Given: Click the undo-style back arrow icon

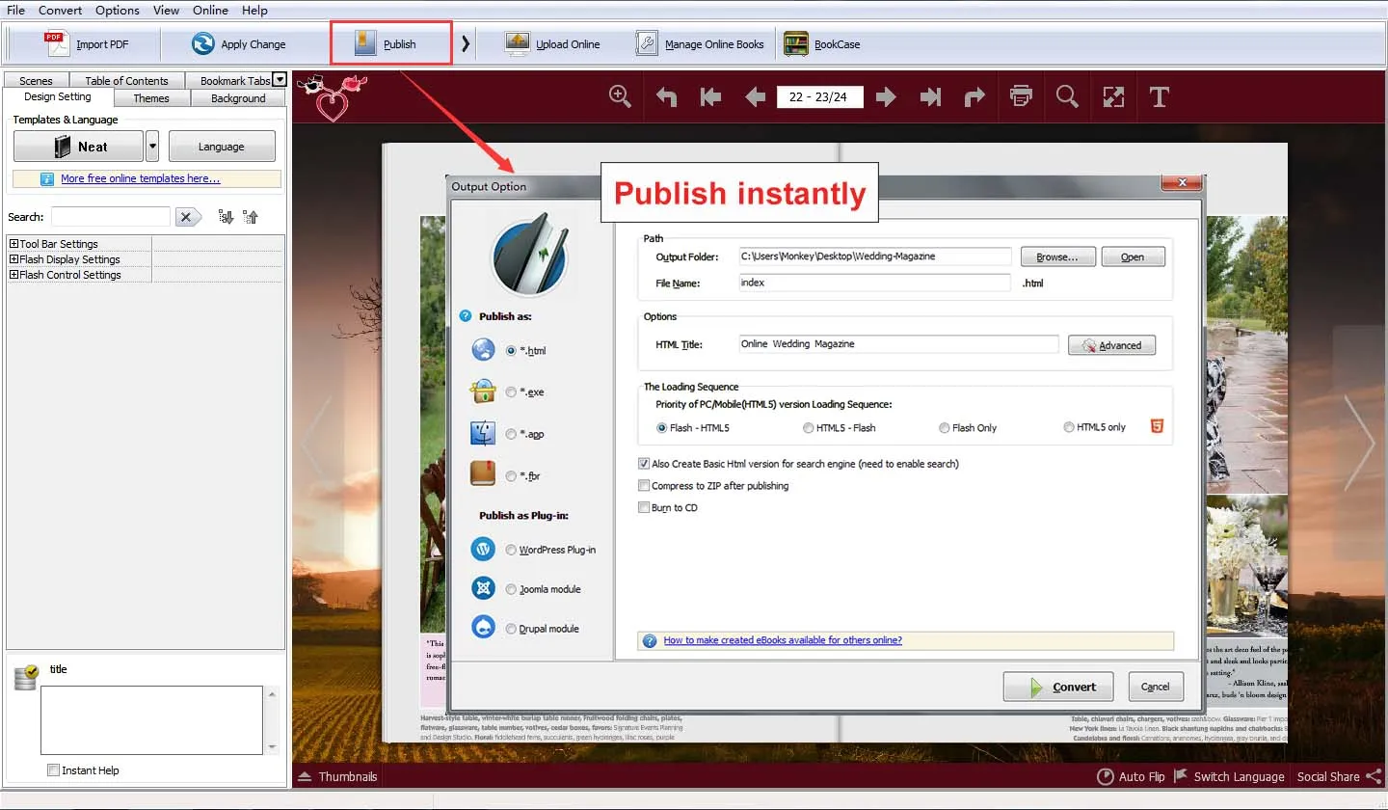Looking at the screenshot, I should [x=666, y=96].
